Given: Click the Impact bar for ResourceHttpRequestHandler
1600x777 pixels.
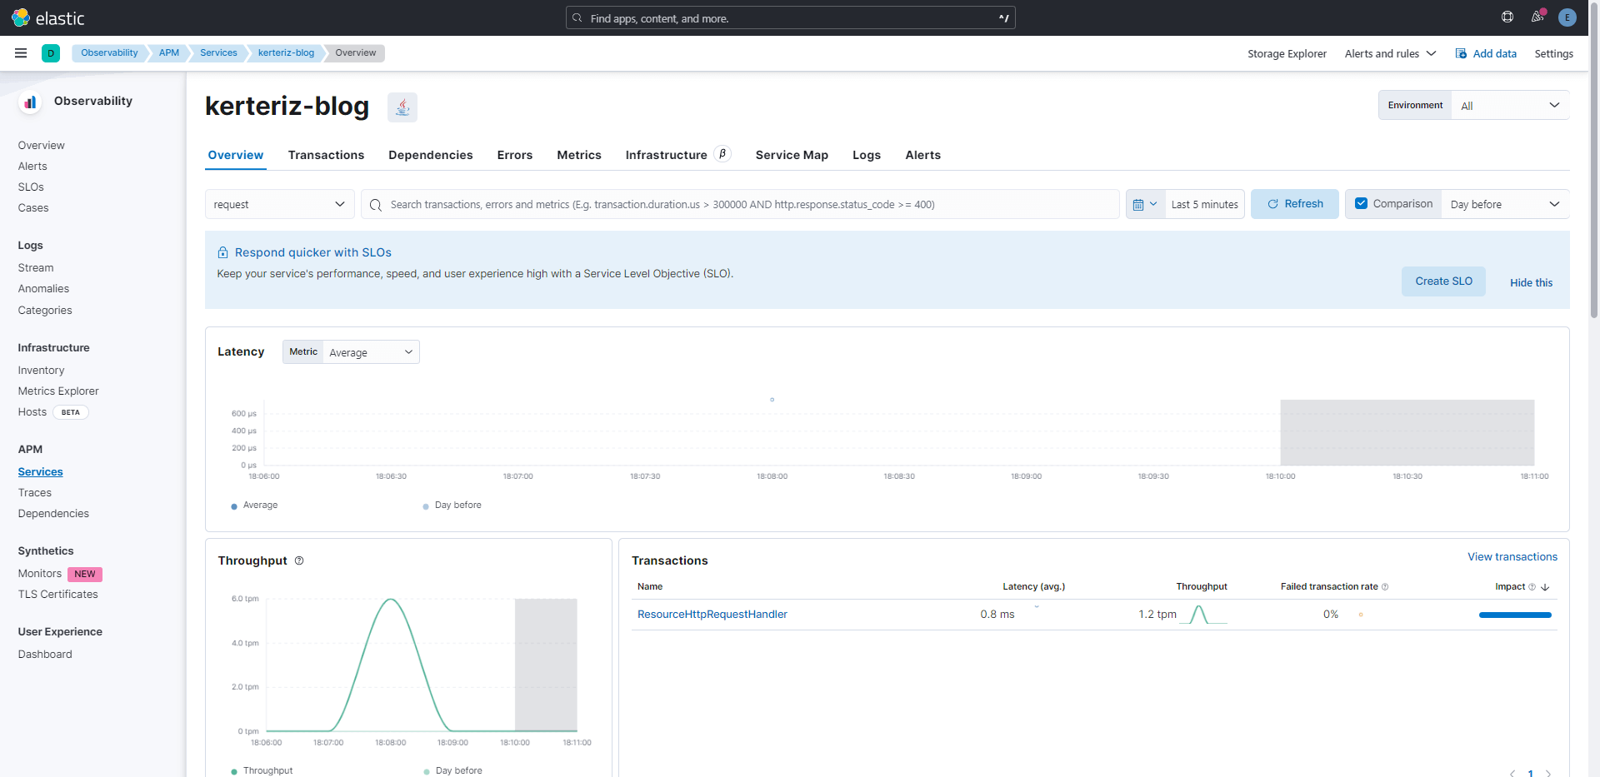Looking at the screenshot, I should (x=1515, y=615).
